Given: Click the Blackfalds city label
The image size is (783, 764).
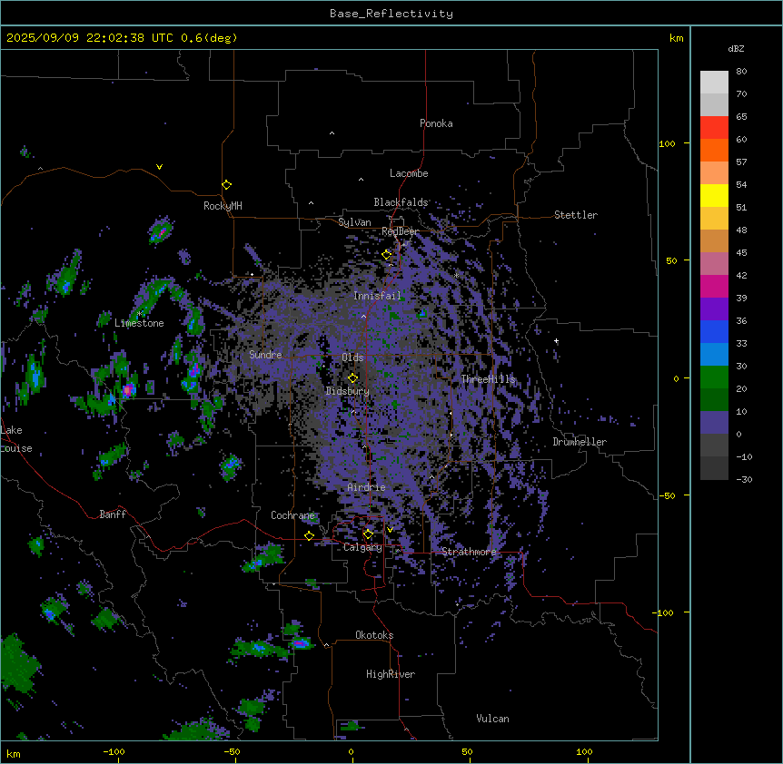Looking at the screenshot, I should (x=401, y=202).
